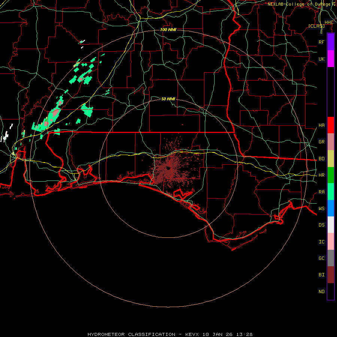Click the RF purple legend swatch
This screenshot has height=337, width=337.
[x=331, y=42]
